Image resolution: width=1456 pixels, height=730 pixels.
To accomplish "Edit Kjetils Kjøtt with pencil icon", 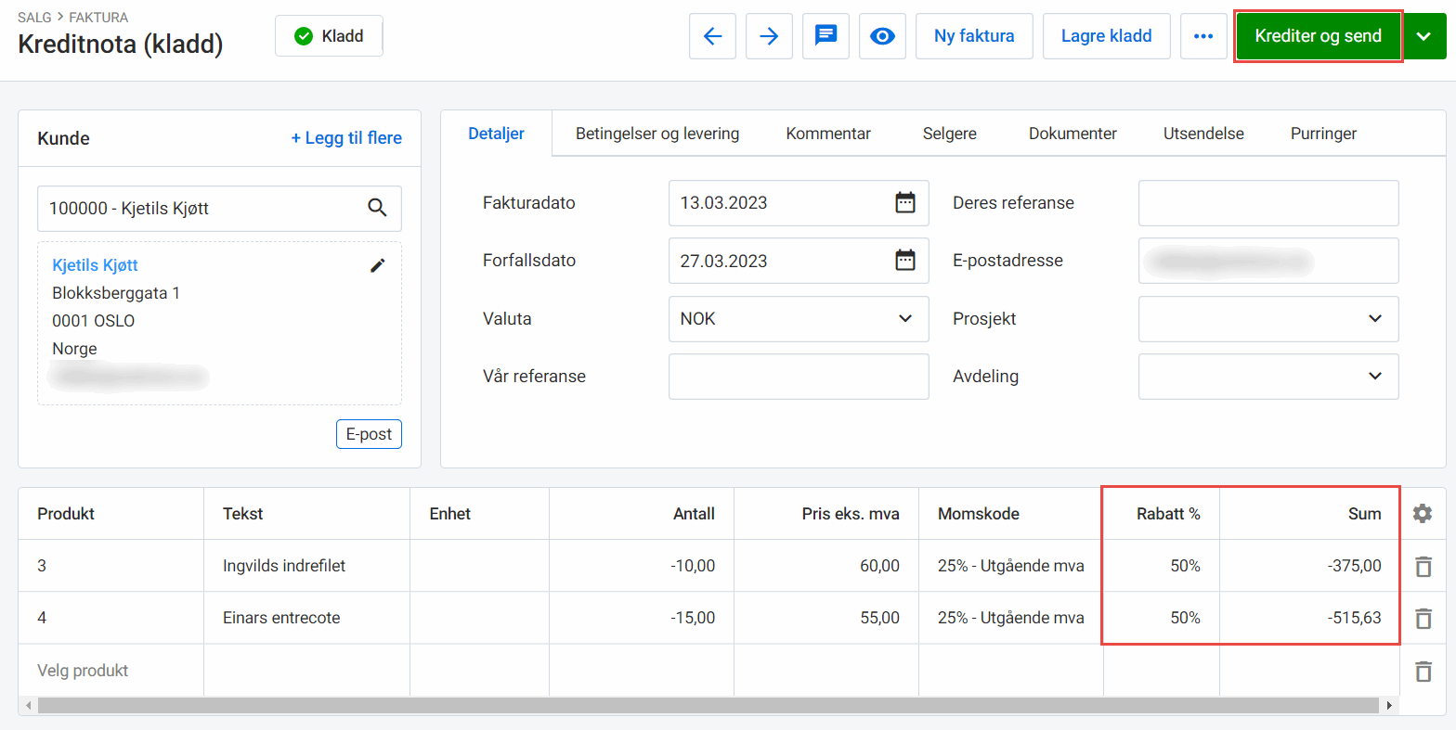I will pyautogui.click(x=377, y=265).
